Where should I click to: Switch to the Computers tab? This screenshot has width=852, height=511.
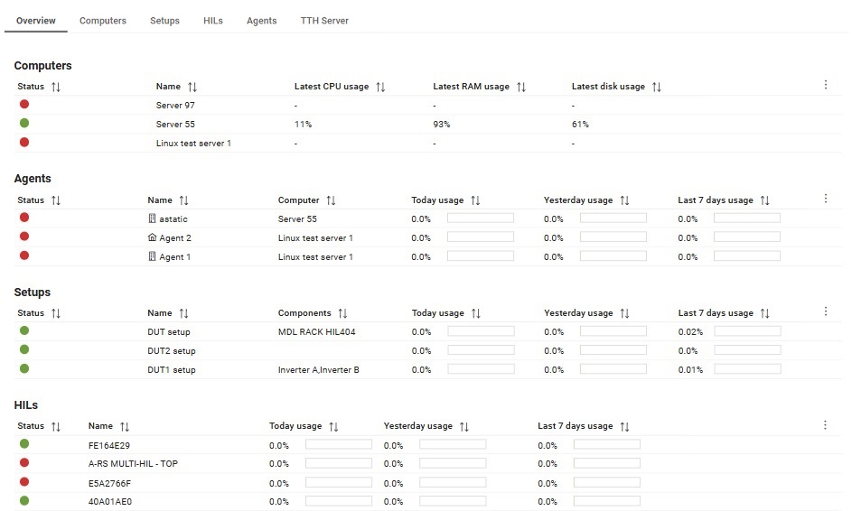point(103,21)
